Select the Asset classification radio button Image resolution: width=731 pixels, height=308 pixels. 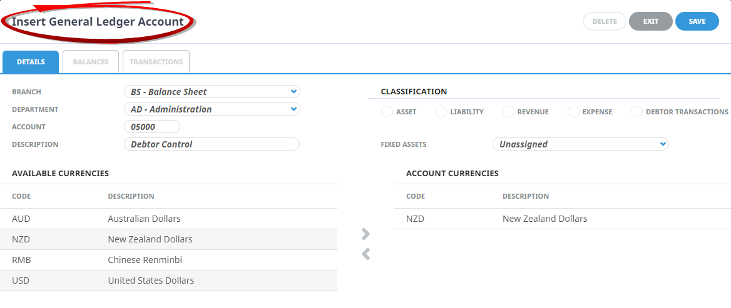(387, 112)
